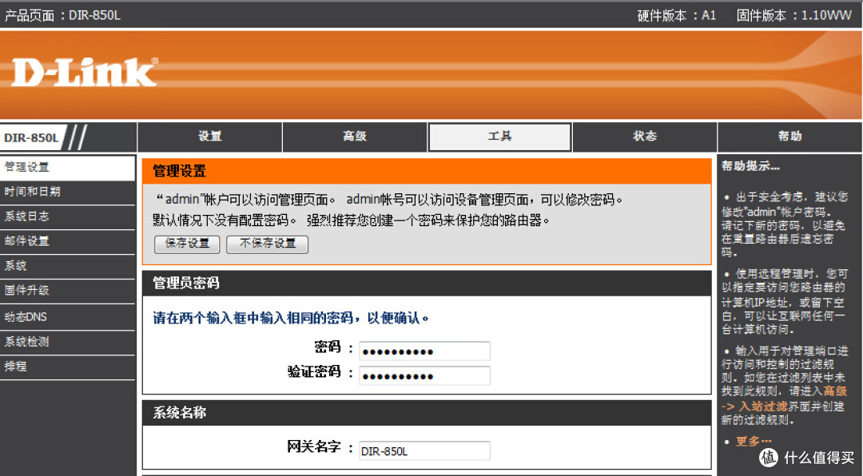863x476 pixels.
Task: Click the 请在两个输入框中输入相同的密码 instruction text
Action: pos(291,318)
